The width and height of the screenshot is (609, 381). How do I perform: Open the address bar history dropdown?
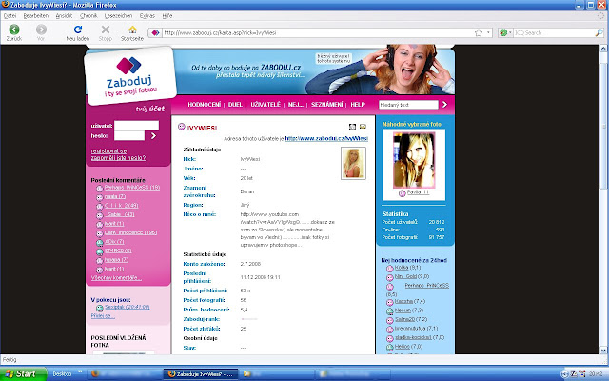[x=488, y=33]
